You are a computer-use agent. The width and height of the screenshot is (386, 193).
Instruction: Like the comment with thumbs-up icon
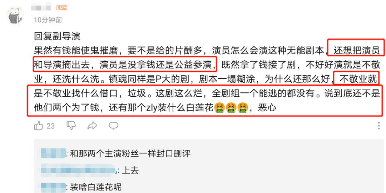pos(38,126)
